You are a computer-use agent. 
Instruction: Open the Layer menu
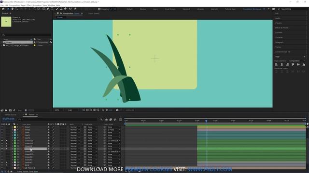pyautogui.click(x=23, y=5)
